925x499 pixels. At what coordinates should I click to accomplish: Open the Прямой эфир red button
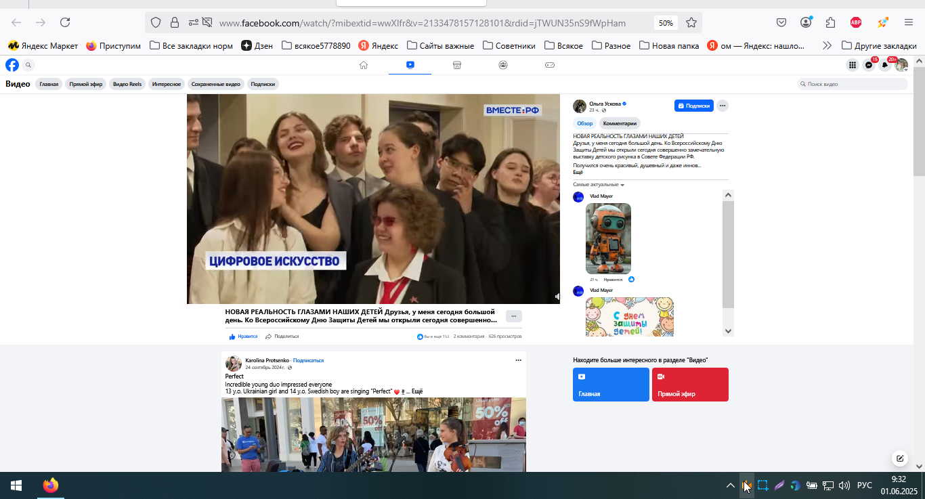pyautogui.click(x=690, y=385)
